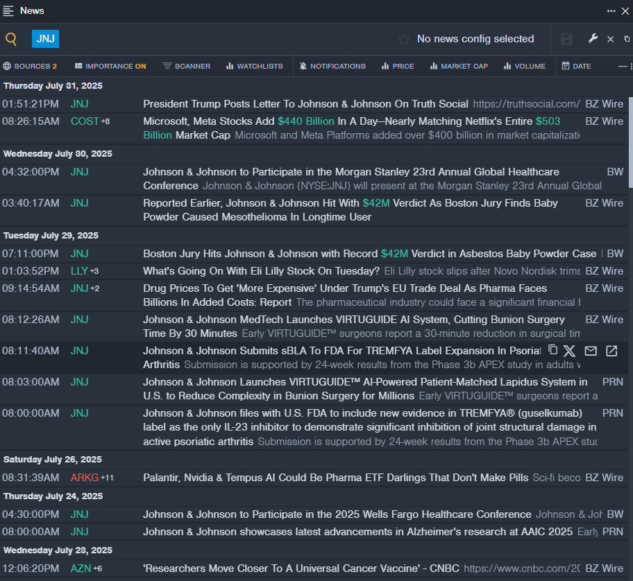This screenshot has width=633, height=581.
Task: Click the 04:32:00PM timestamp
Action: (31, 172)
